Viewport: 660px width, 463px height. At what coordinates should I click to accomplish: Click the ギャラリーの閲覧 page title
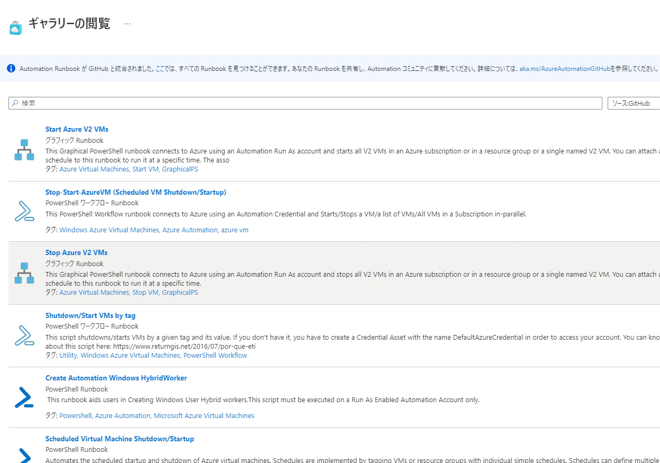pos(69,24)
